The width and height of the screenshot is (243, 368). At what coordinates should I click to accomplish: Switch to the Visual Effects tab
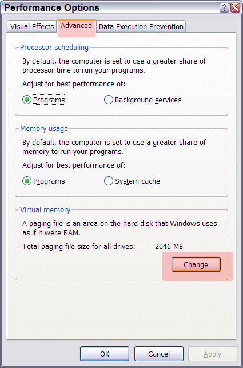[x=32, y=26]
